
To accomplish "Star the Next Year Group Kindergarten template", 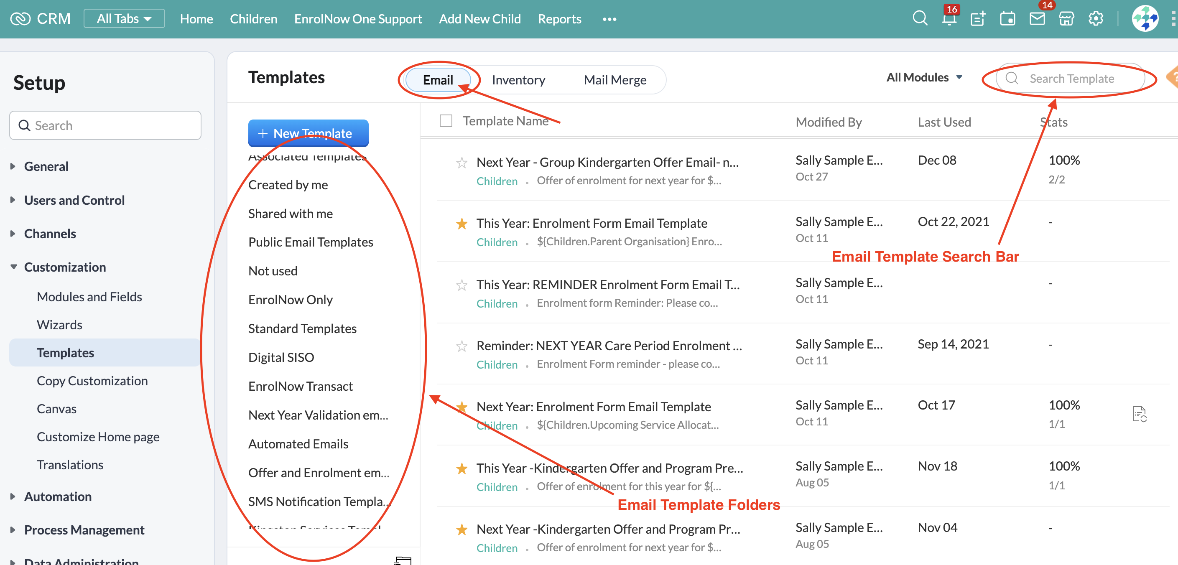I will pyautogui.click(x=462, y=163).
